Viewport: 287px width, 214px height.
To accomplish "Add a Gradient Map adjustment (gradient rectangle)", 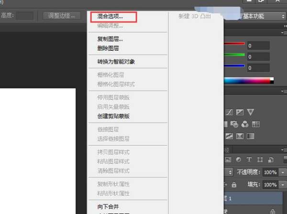I will (x=250, y=136).
